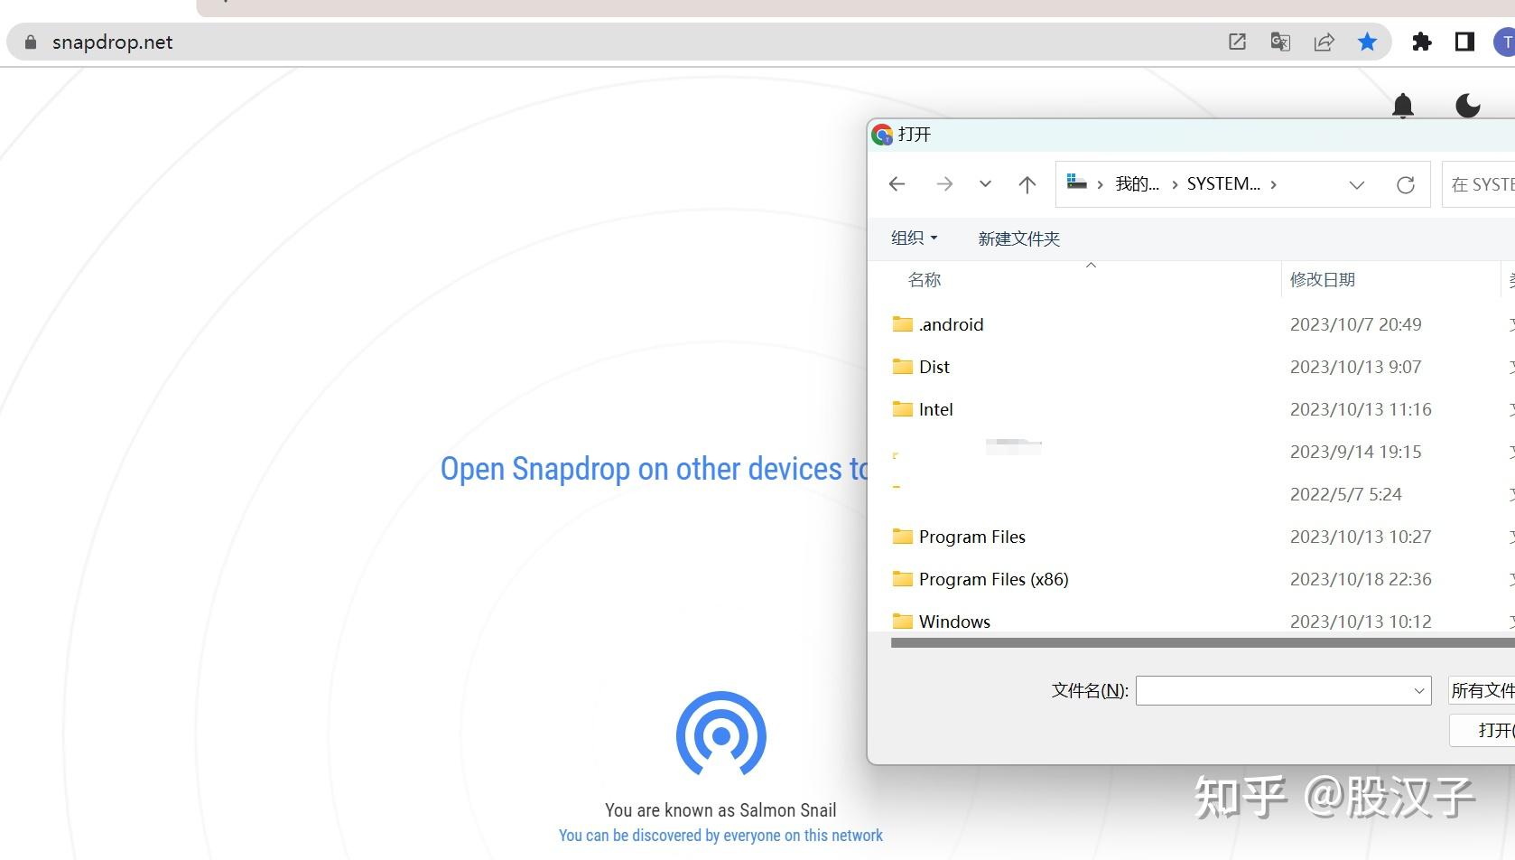The height and width of the screenshot is (860, 1515).
Task: Click the snapdrop.net address bar text
Action: (113, 42)
